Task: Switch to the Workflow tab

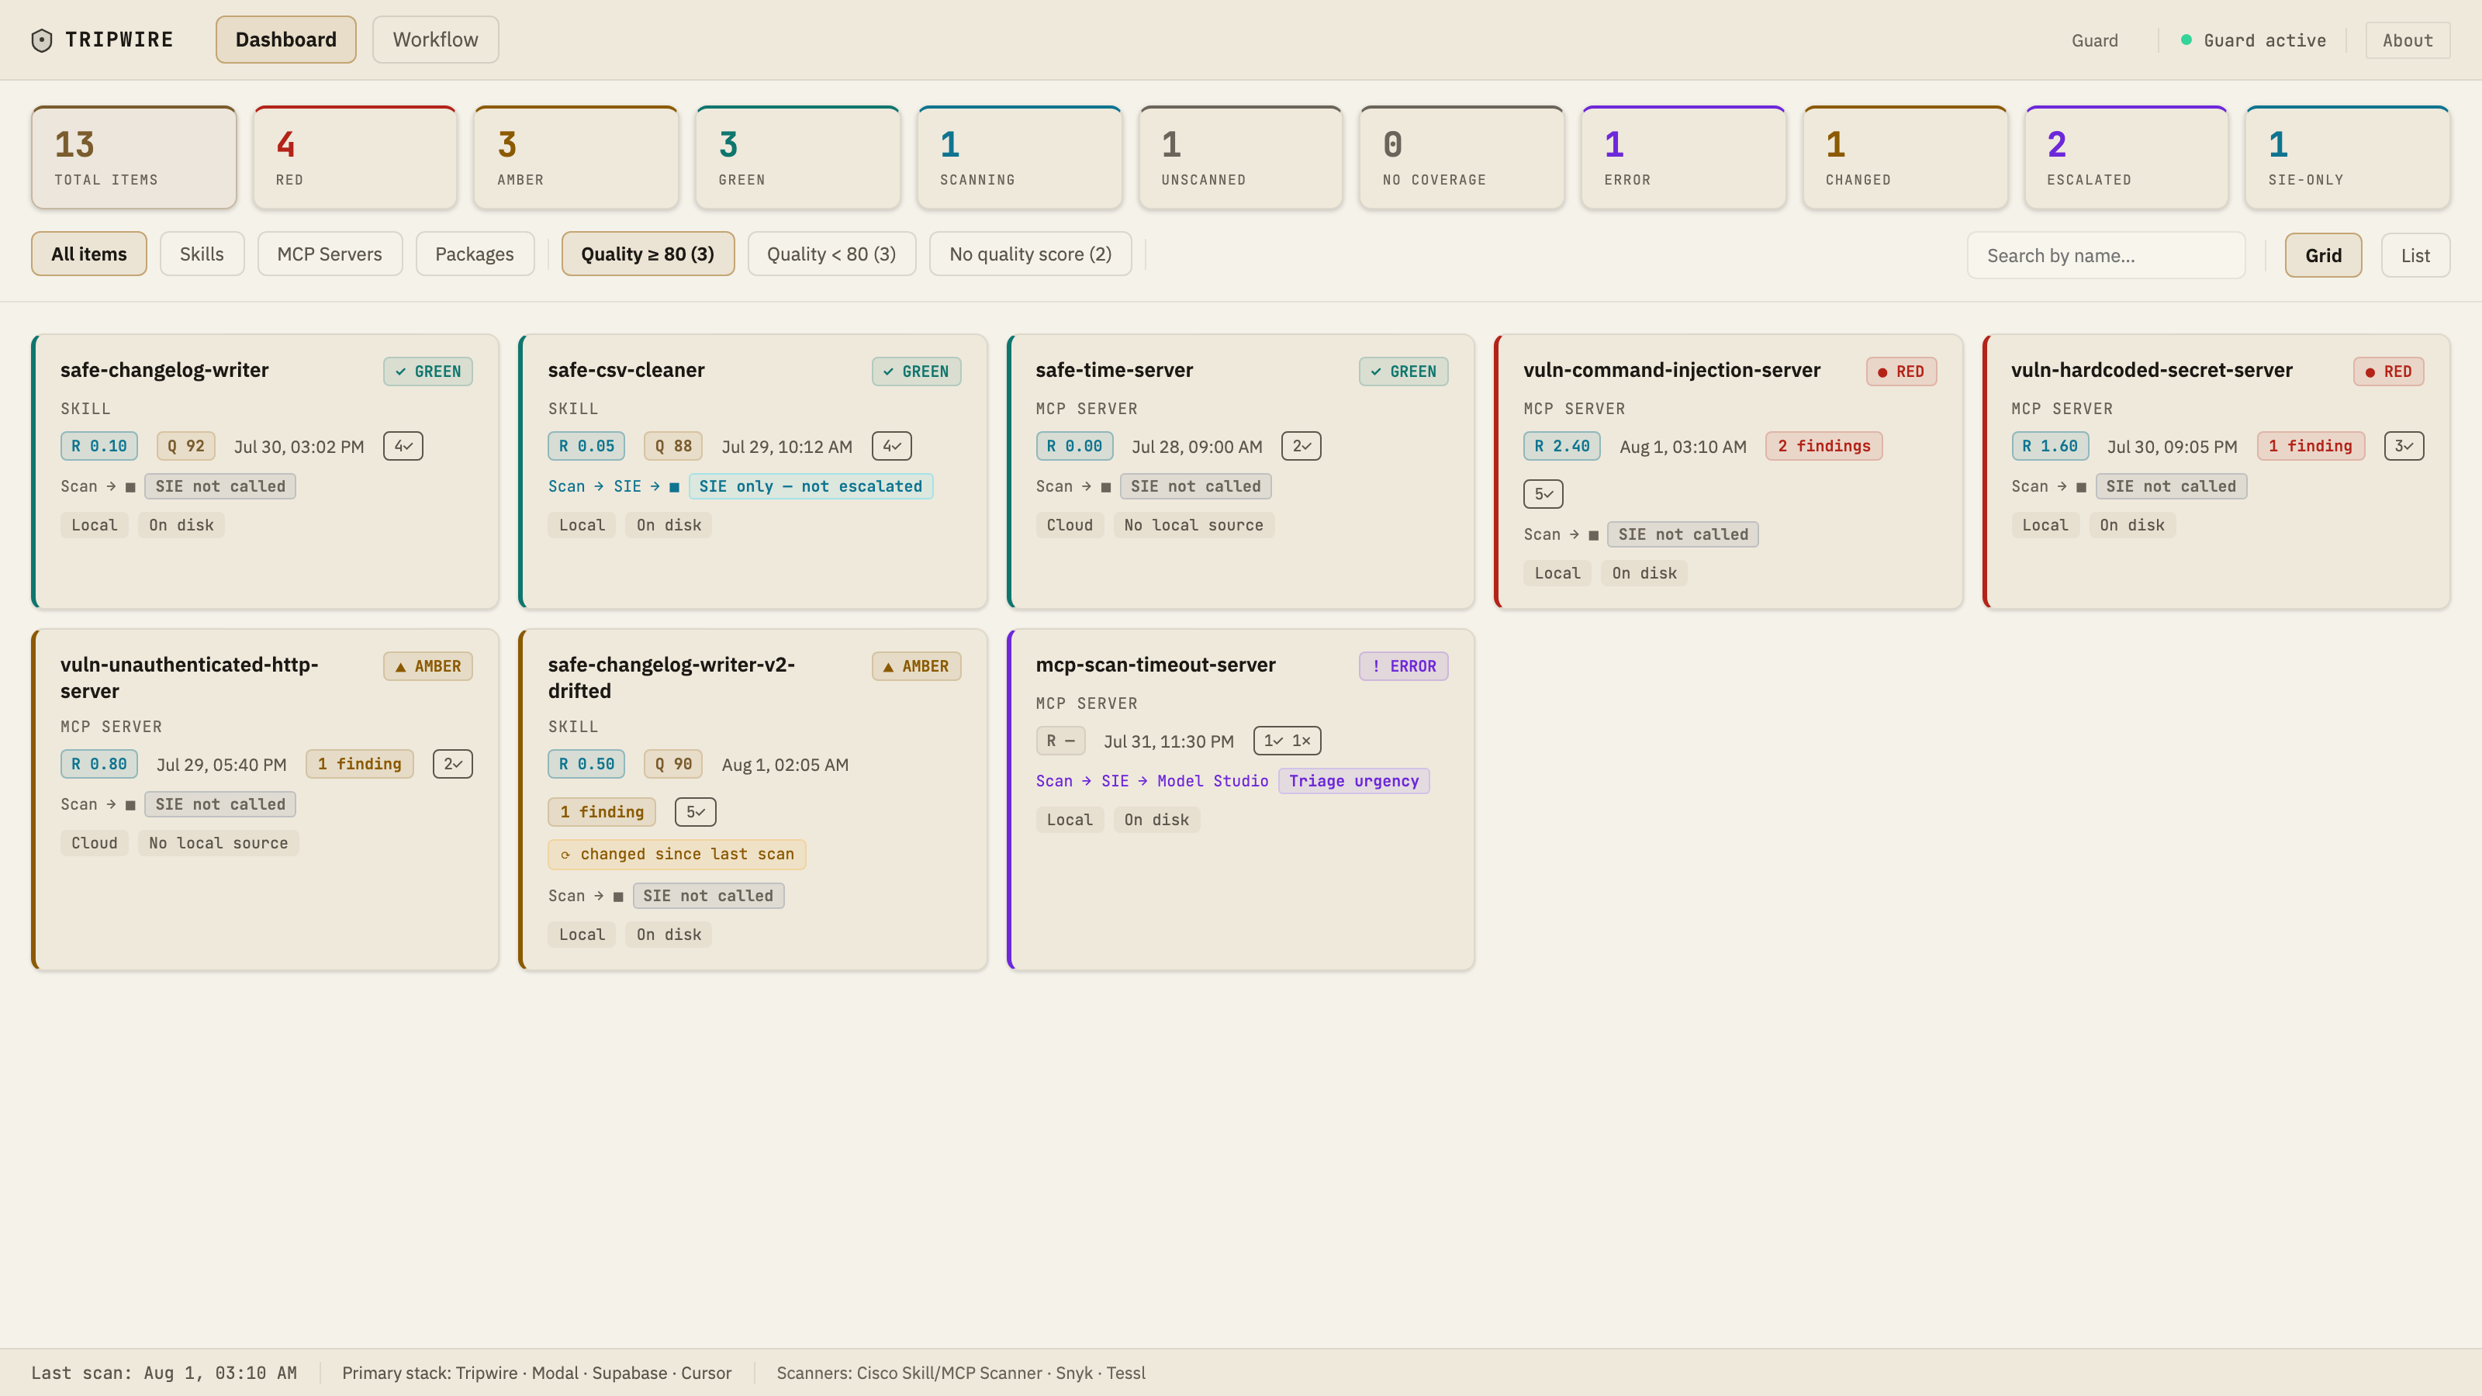Action: (435, 40)
